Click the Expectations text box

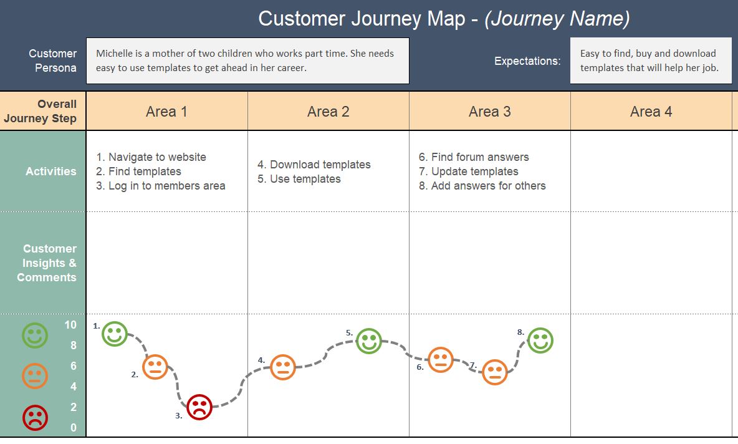point(650,61)
